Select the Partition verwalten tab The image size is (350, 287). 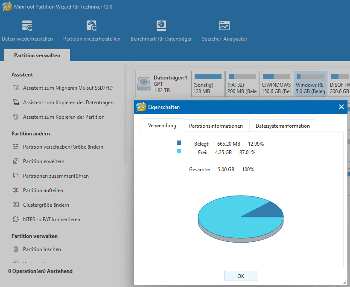37,56
